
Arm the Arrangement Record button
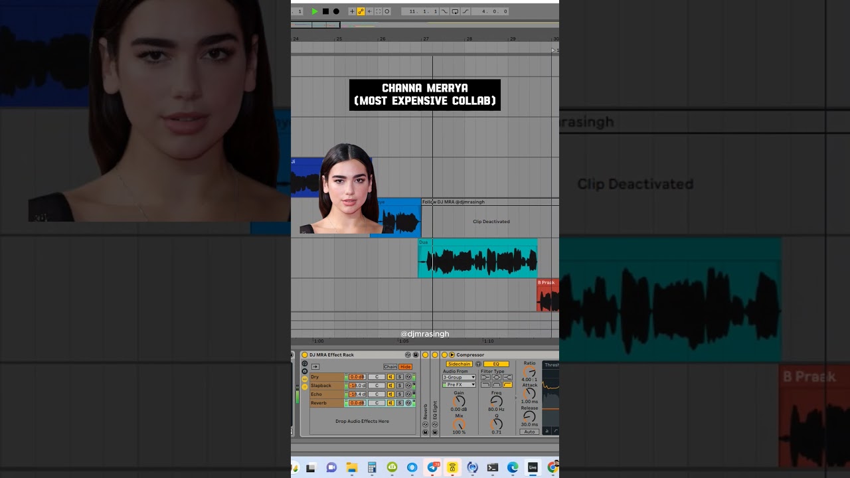pyautogui.click(x=336, y=11)
